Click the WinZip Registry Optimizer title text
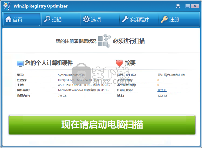Image resolution: width=202 pixels, height=148 pixels. point(41,6)
